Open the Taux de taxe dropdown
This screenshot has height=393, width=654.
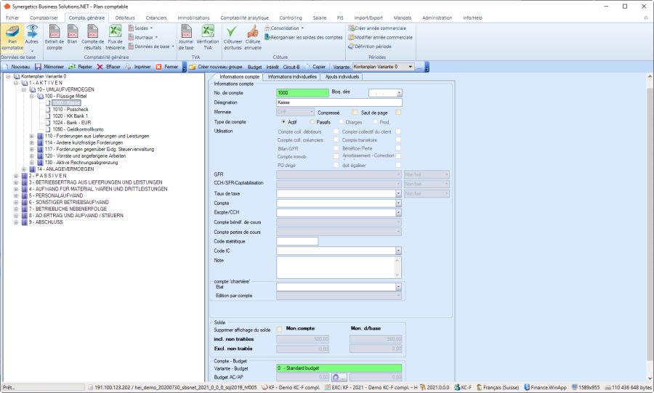pyautogui.click(x=398, y=193)
